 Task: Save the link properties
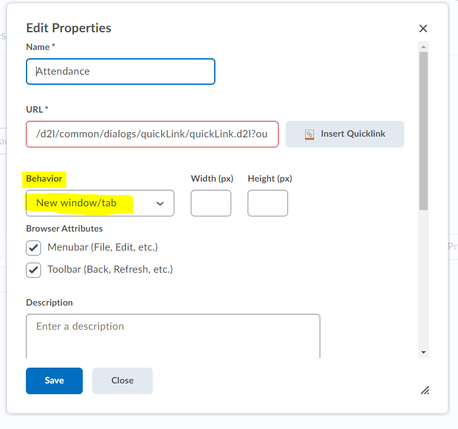[54, 381]
